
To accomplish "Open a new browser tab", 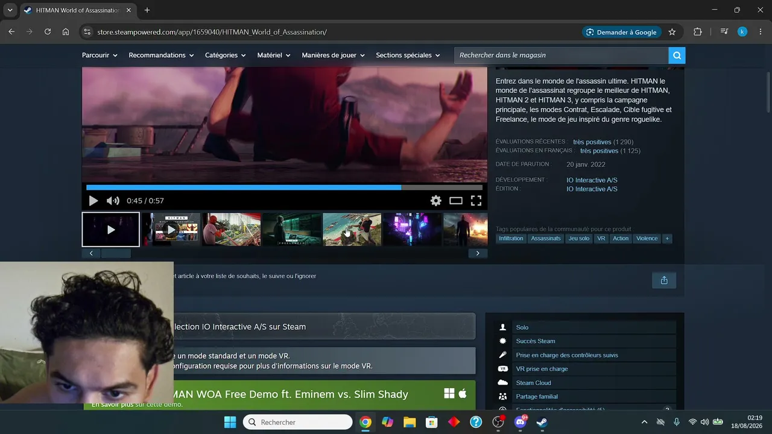I will tap(147, 10).
